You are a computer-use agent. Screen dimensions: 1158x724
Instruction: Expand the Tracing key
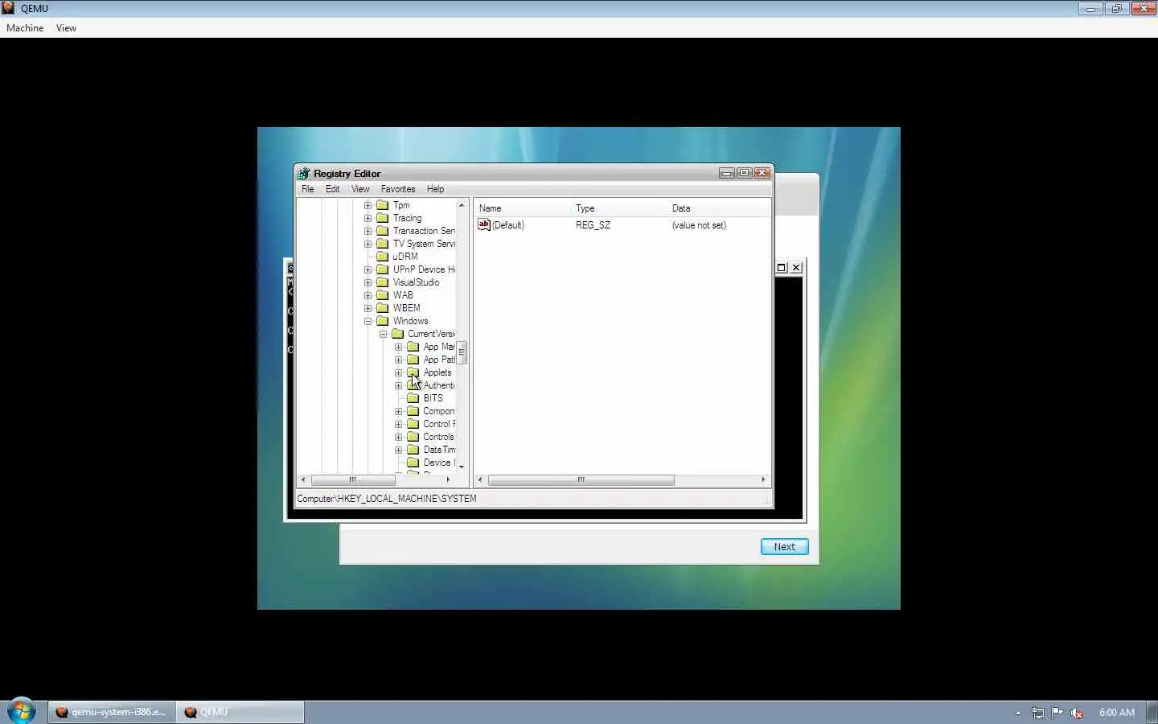[368, 218]
